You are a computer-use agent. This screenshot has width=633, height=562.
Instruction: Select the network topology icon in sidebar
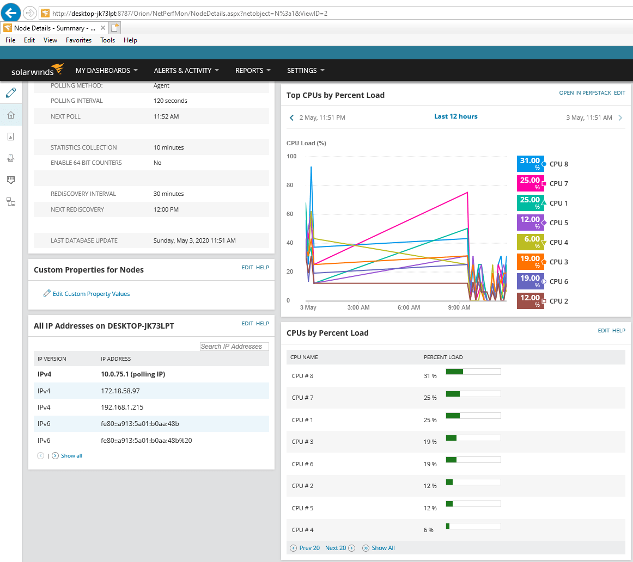11,201
